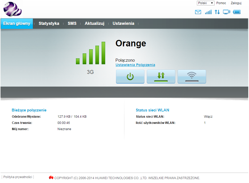Open the Ustawienia Połączenia link
Screen dimensions: 249x183
coord(135,65)
